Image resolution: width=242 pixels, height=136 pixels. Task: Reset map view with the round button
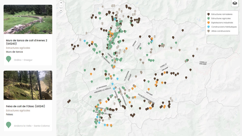(x=61, y=11)
